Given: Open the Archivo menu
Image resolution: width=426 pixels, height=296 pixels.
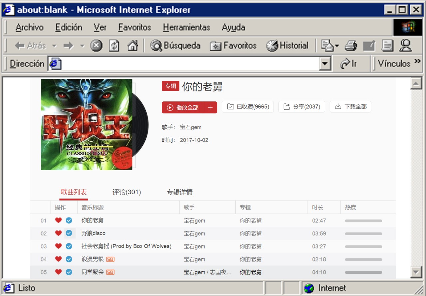Looking at the screenshot, I should tap(29, 27).
